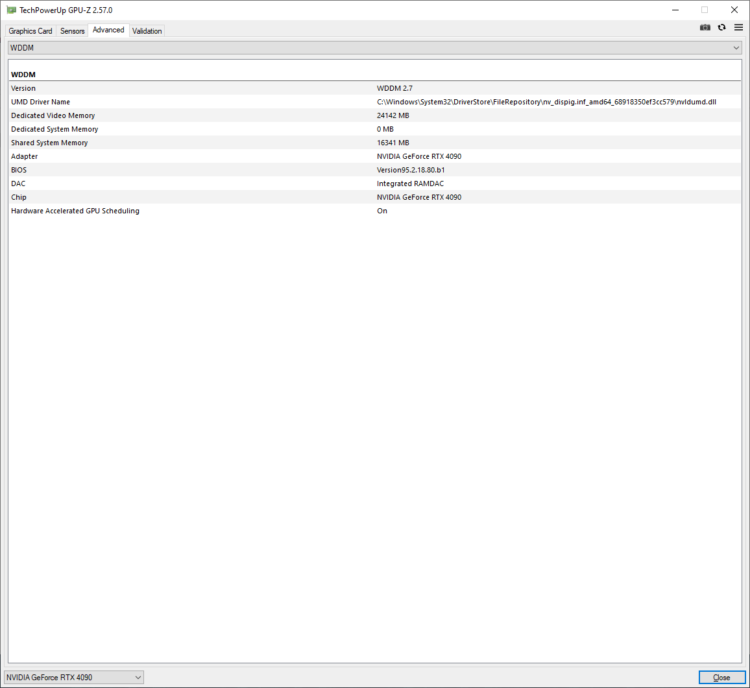750x688 pixels.
Task: Take a screenshot with the camera icon
Action: point(705,27)
